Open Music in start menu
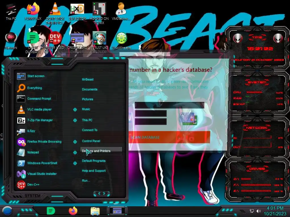Screen dimensions: 290x217 point(86,109)
